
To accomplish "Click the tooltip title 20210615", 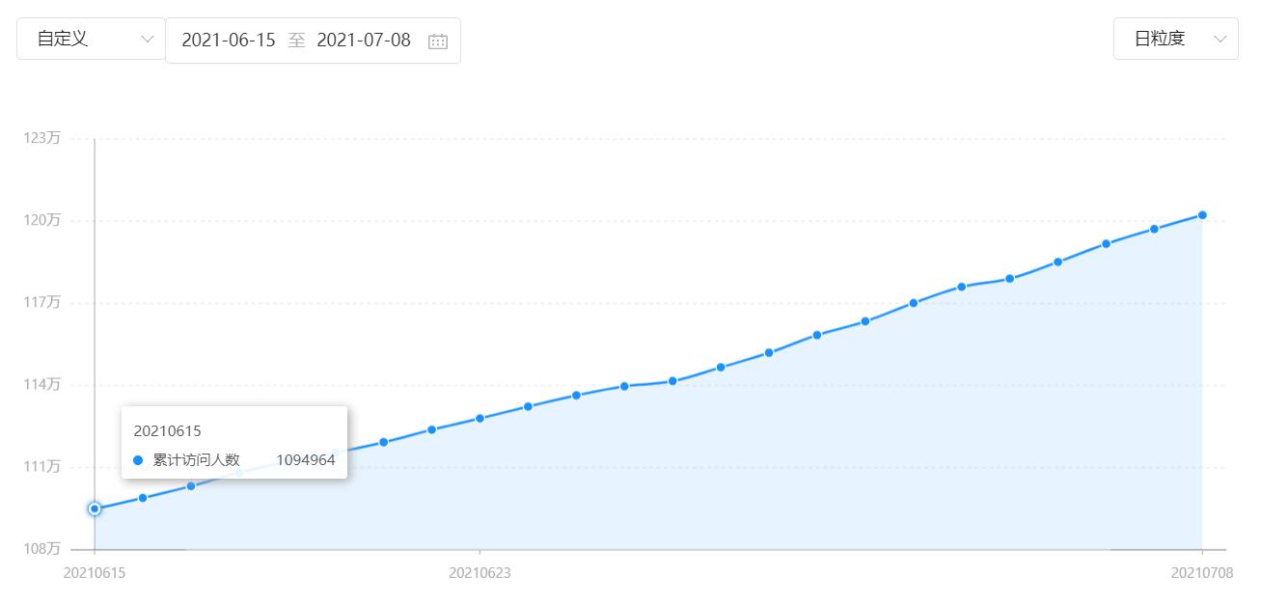I will [x=167, y=430].
